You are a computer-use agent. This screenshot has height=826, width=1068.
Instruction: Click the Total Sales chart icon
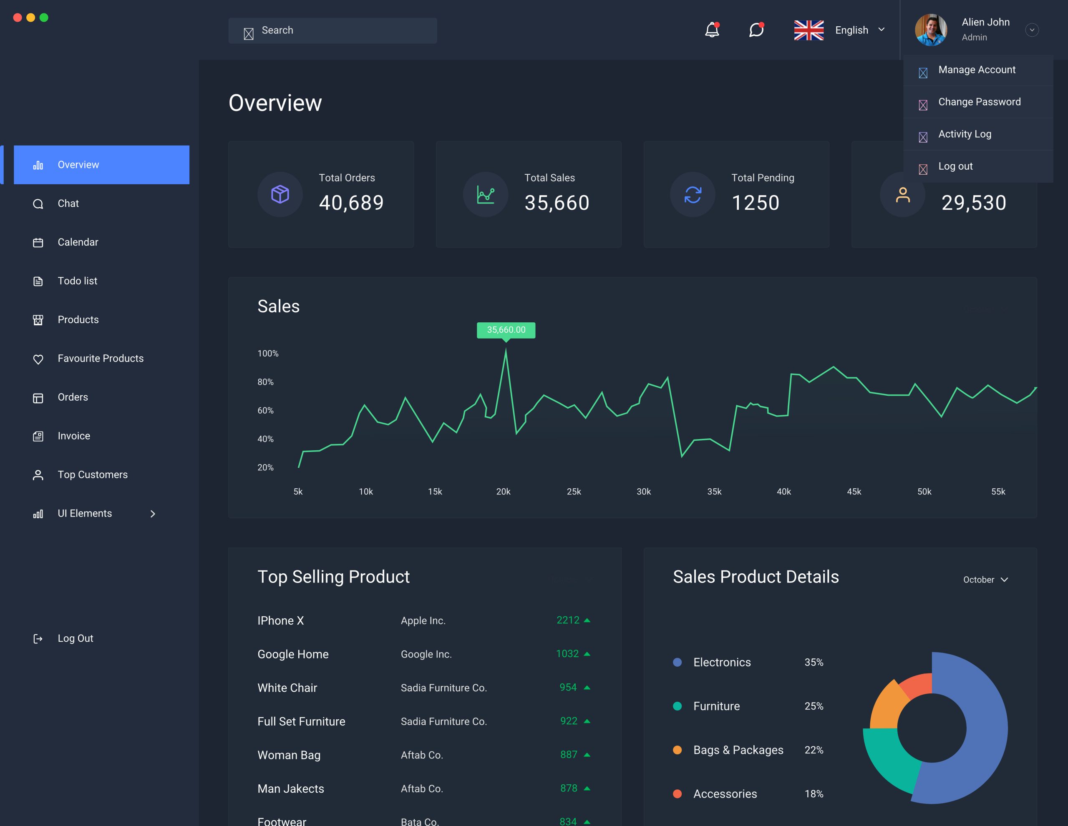pyautogui.click(x=486, y=195)
